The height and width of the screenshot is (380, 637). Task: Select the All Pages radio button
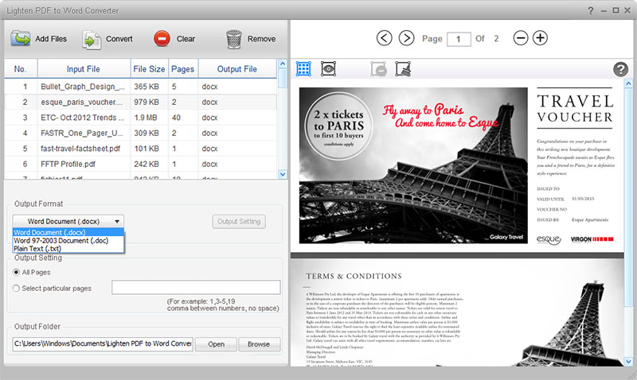point(16,272)
